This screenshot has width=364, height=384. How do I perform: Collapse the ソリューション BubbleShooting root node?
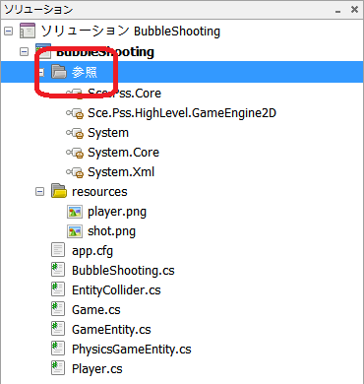pyautogui.click(x=8, y=32)
